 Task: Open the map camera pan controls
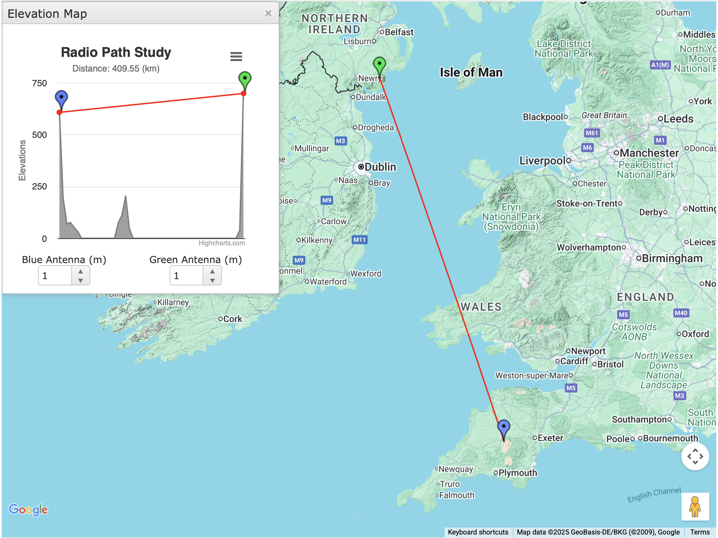[x=695, y=456]
